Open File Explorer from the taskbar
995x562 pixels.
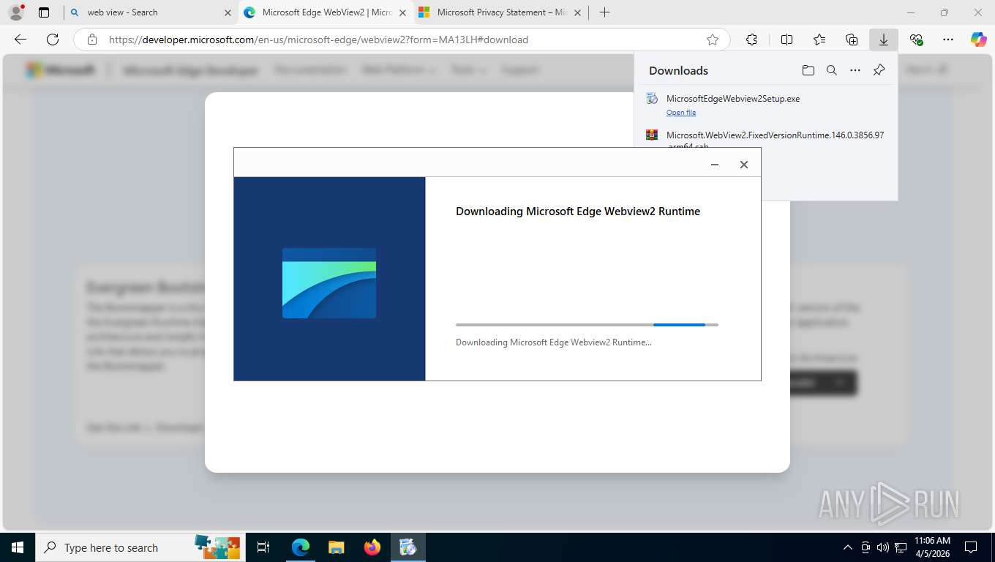pos(336,547)
